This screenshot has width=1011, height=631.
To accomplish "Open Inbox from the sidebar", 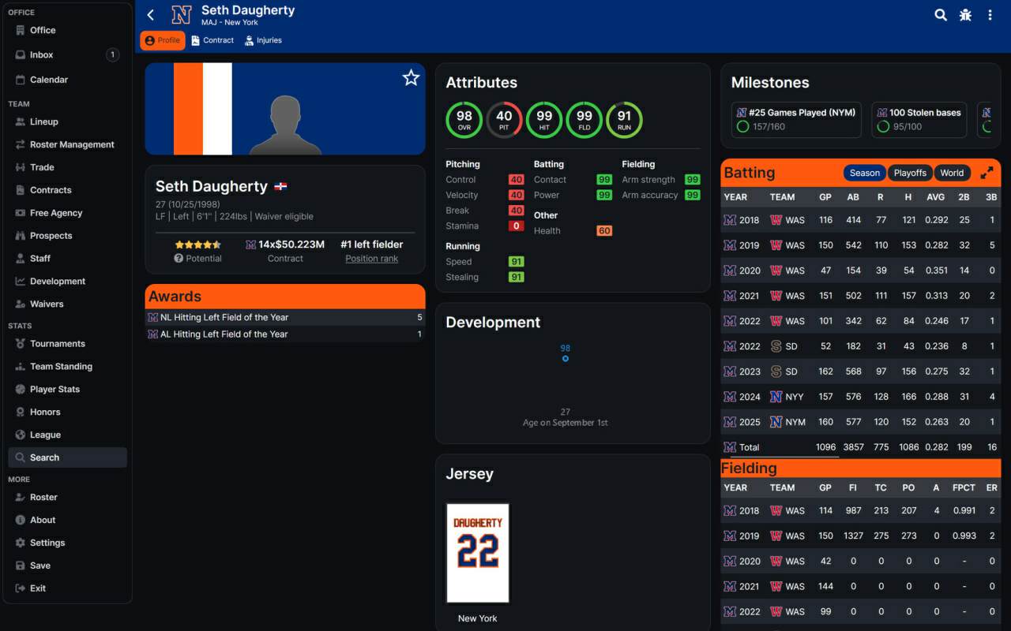I will (42, 55).
